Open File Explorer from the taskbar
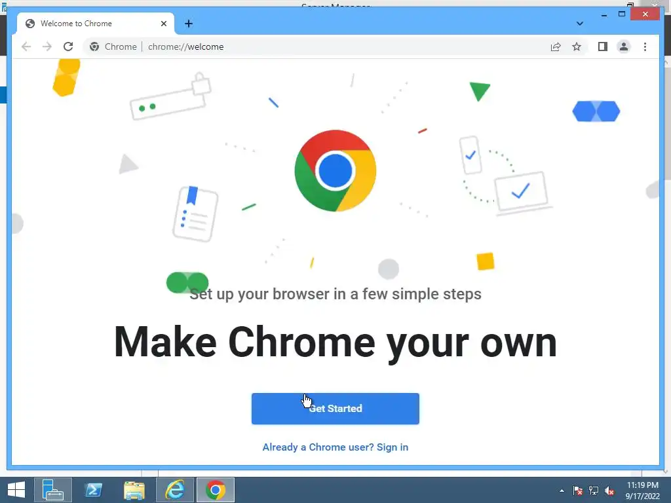671x503 pixels. pyautogui.click(x=134, y=490)
